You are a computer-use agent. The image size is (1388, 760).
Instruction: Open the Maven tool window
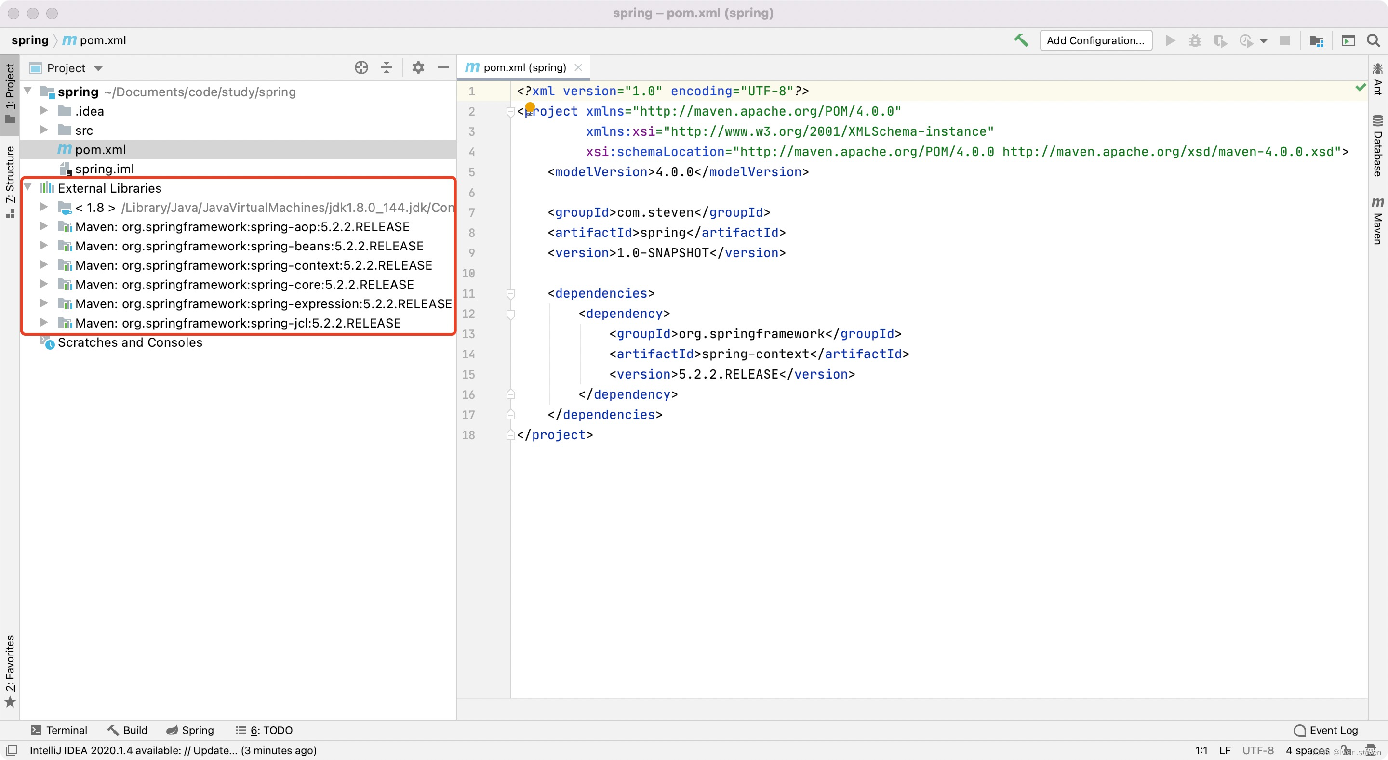pyautogui.click(x=1377, y=220)
